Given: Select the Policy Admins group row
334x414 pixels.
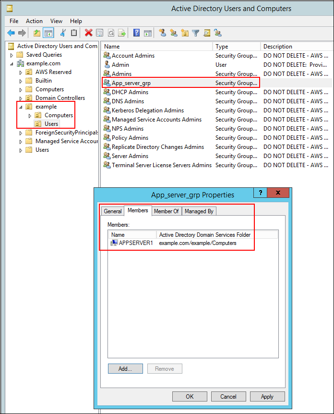Looking at the screenshot, I should (x=216, y=137).
